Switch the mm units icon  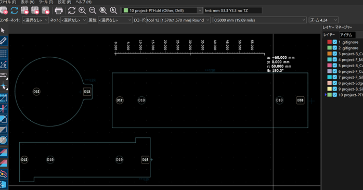3,74
